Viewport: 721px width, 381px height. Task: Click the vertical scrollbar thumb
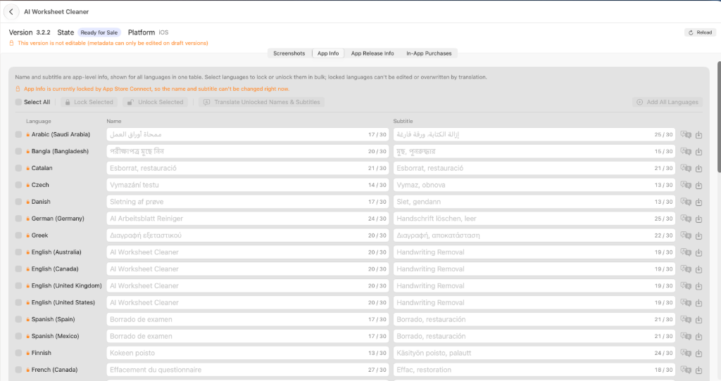[x=719, y=117]
